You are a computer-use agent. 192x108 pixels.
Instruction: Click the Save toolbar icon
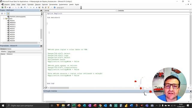coord(10,7)
